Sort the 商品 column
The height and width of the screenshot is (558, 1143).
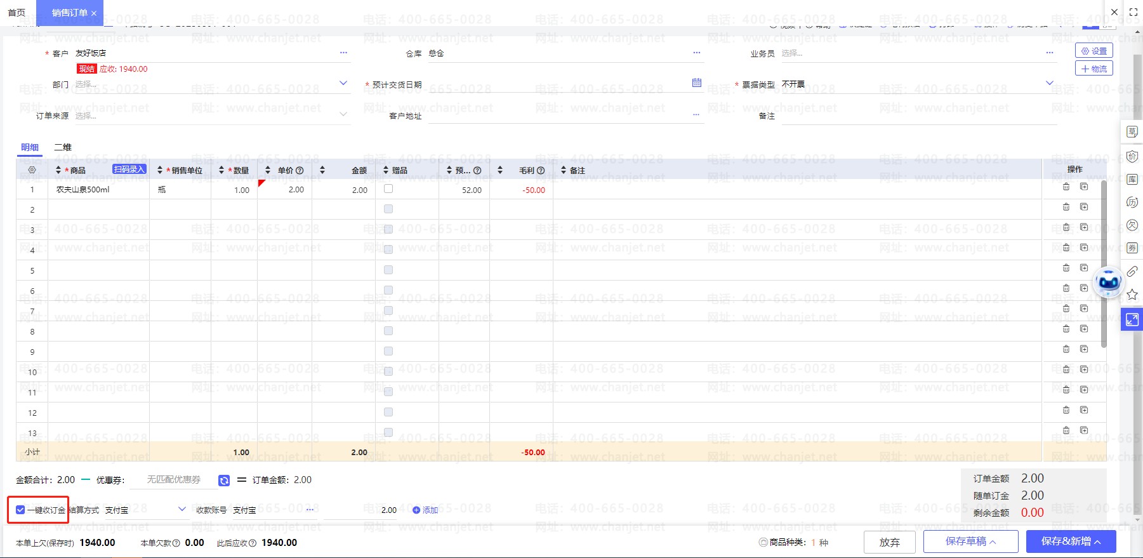point(58,170)
